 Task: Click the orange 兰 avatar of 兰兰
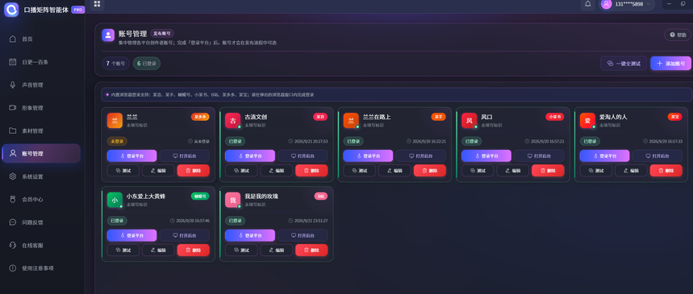[115, 121]
